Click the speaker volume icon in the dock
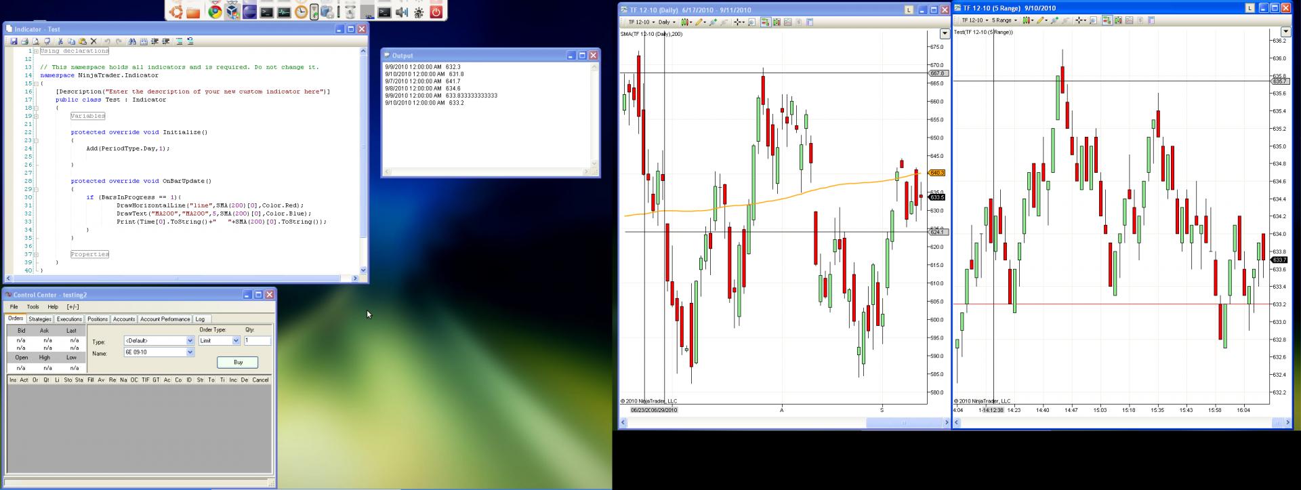Viewport: 1301px width, 490px height. 402,12
